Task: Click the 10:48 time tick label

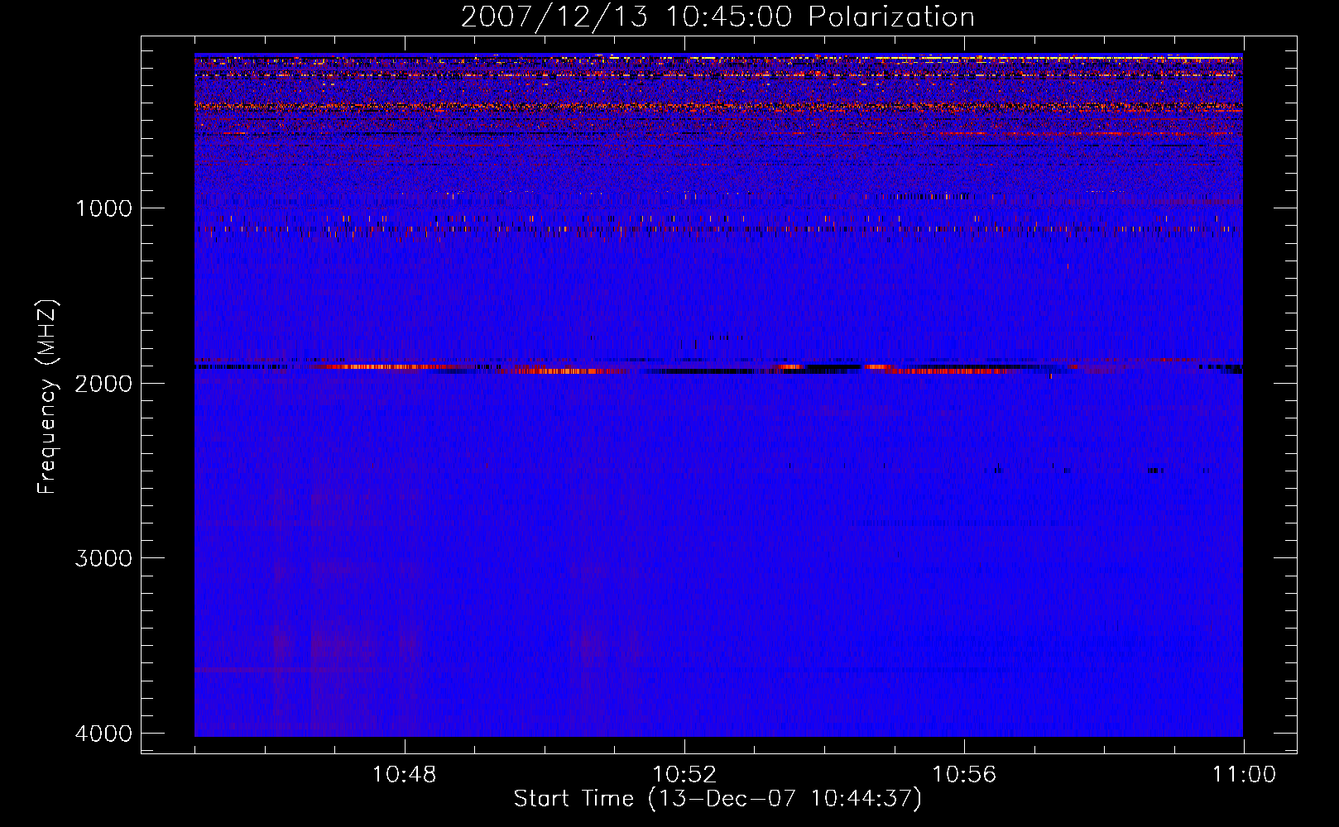Action: (x=404, y=775)
